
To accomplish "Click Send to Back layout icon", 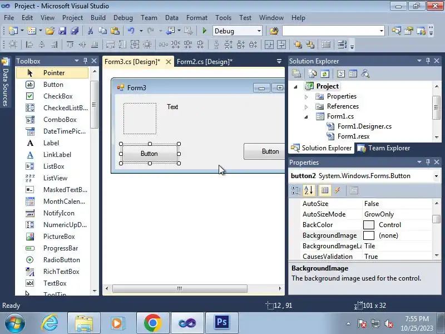I will point(310,45).
